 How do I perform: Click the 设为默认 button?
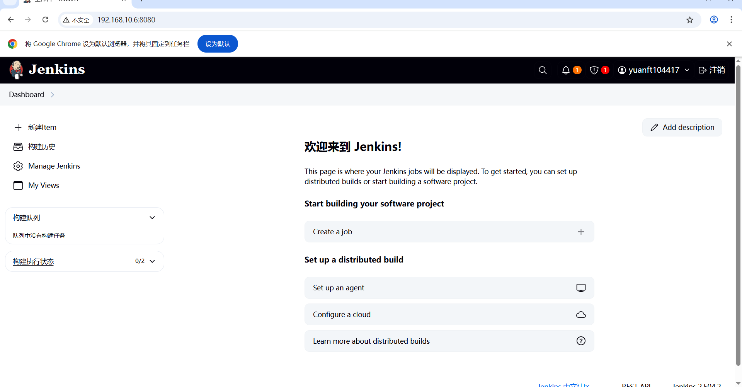(x=218, y=44)
